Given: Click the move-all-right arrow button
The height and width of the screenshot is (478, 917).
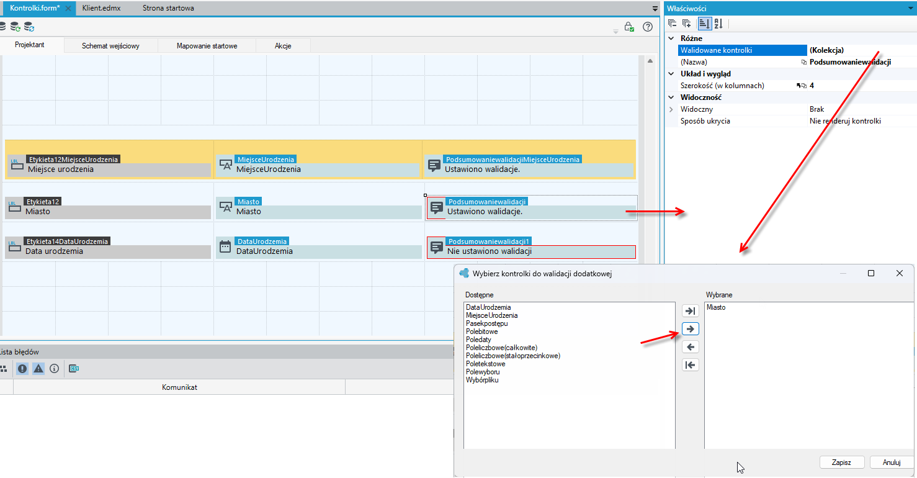Looking at the screenshot, I should [690, 310].
